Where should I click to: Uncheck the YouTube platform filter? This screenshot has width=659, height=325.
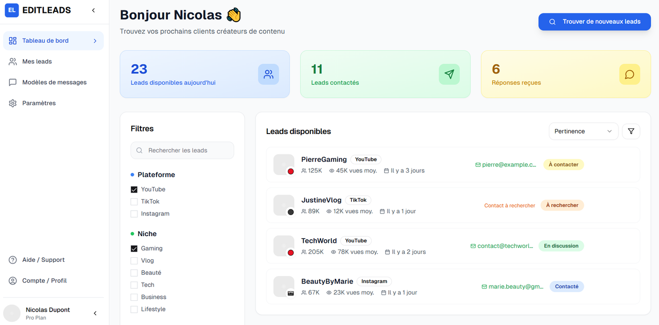134,189
